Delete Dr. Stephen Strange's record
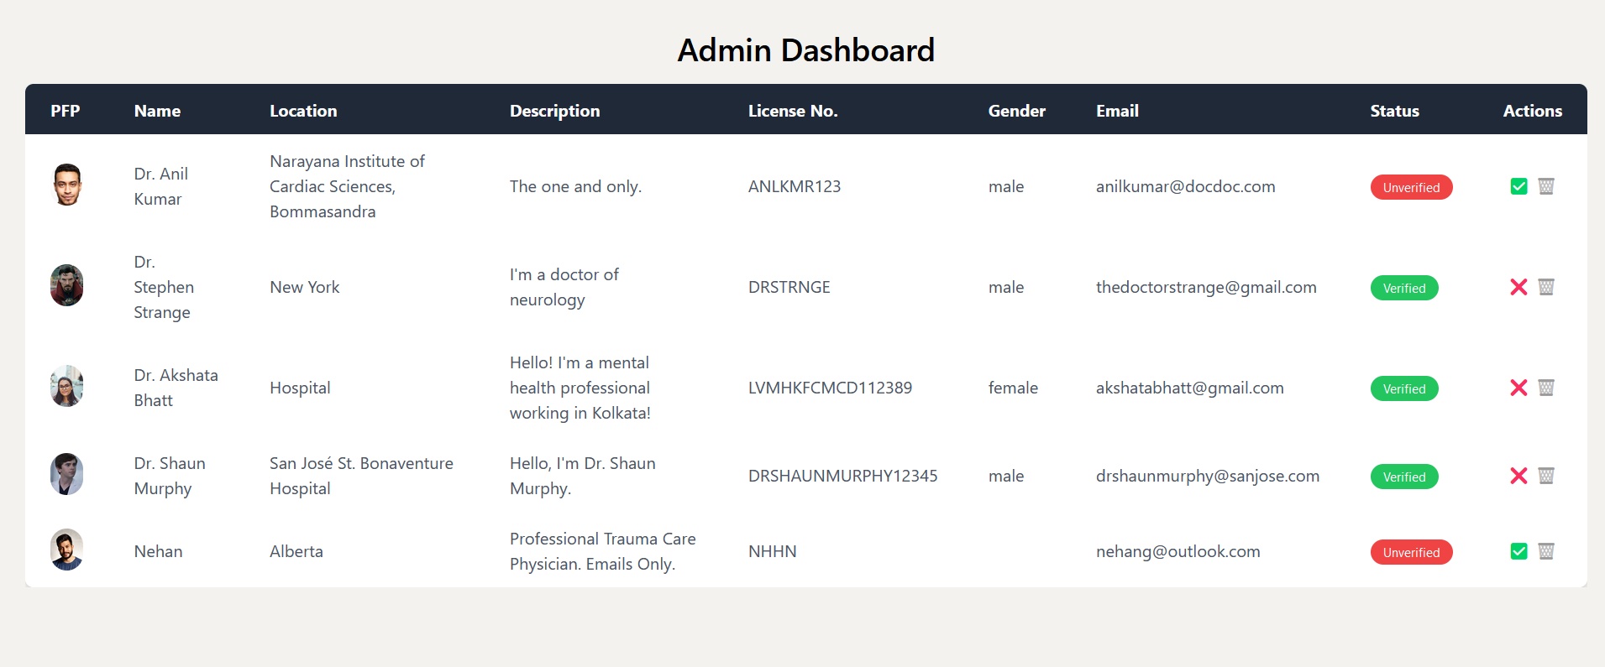 (1546, 287)
